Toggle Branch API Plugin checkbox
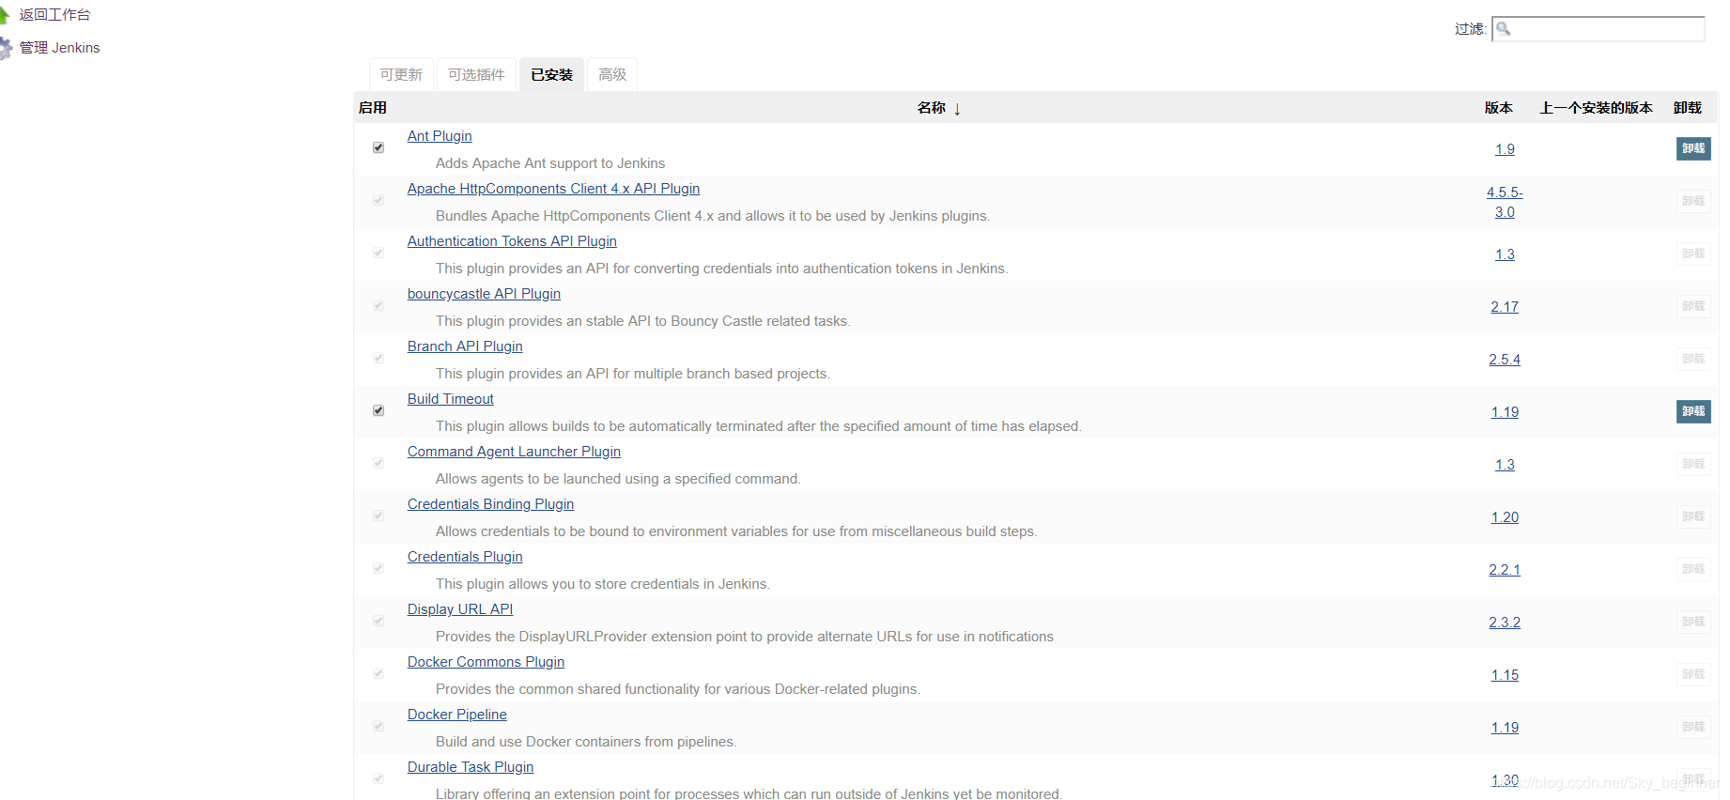The height and width of the screenshot is (800, 1730). (x=378, y=358)
